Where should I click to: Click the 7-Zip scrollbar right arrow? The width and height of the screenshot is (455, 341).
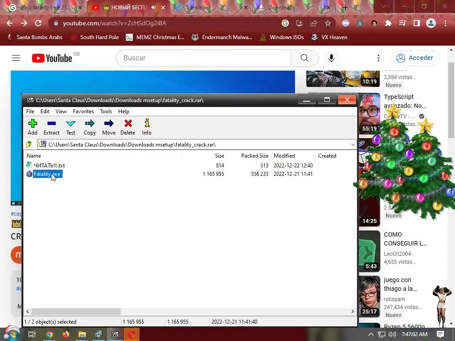[x=352, y=311]
